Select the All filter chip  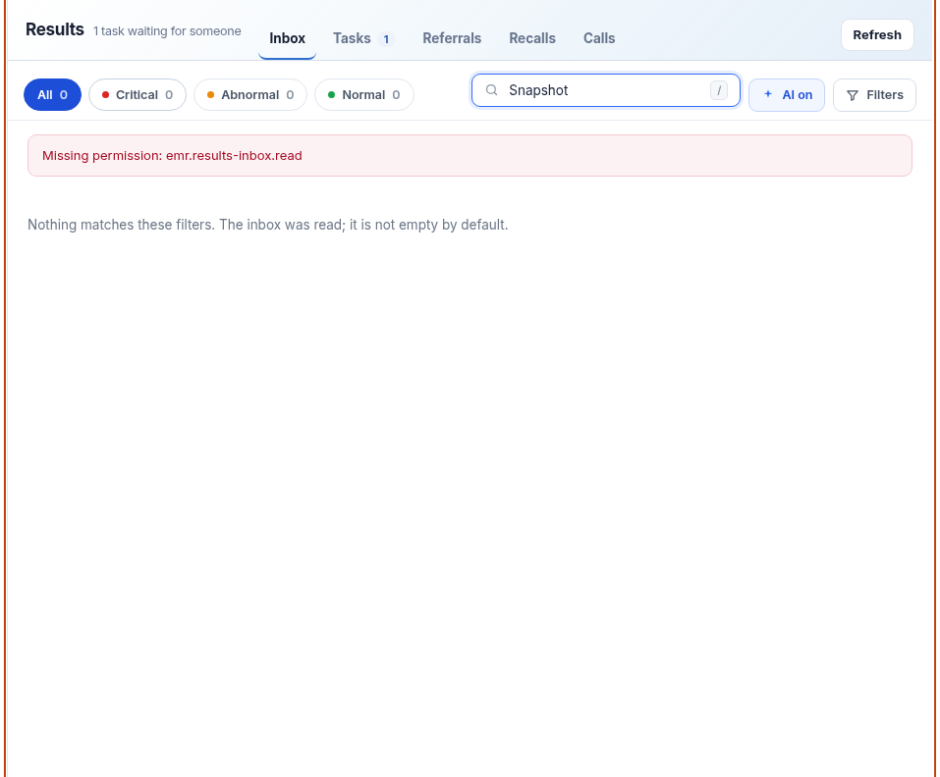tap(53, 94)
